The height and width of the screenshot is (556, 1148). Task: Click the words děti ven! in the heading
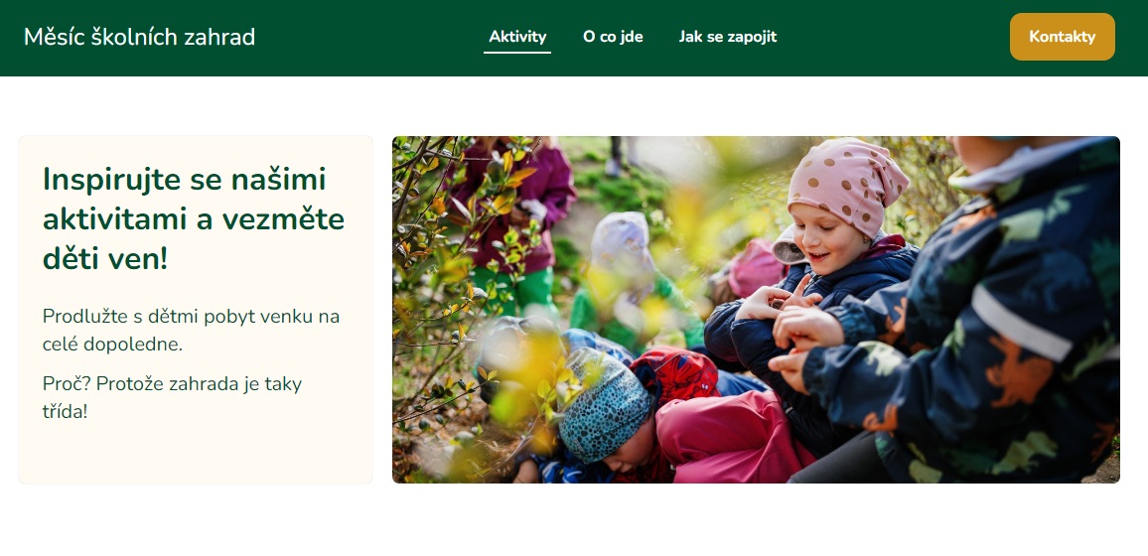coord(104,258)
